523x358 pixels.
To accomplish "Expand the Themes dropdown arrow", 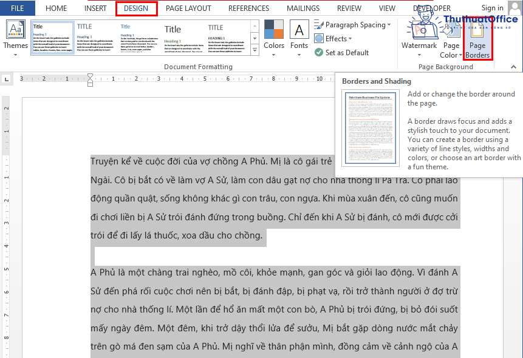I will [x=15, y=54].
